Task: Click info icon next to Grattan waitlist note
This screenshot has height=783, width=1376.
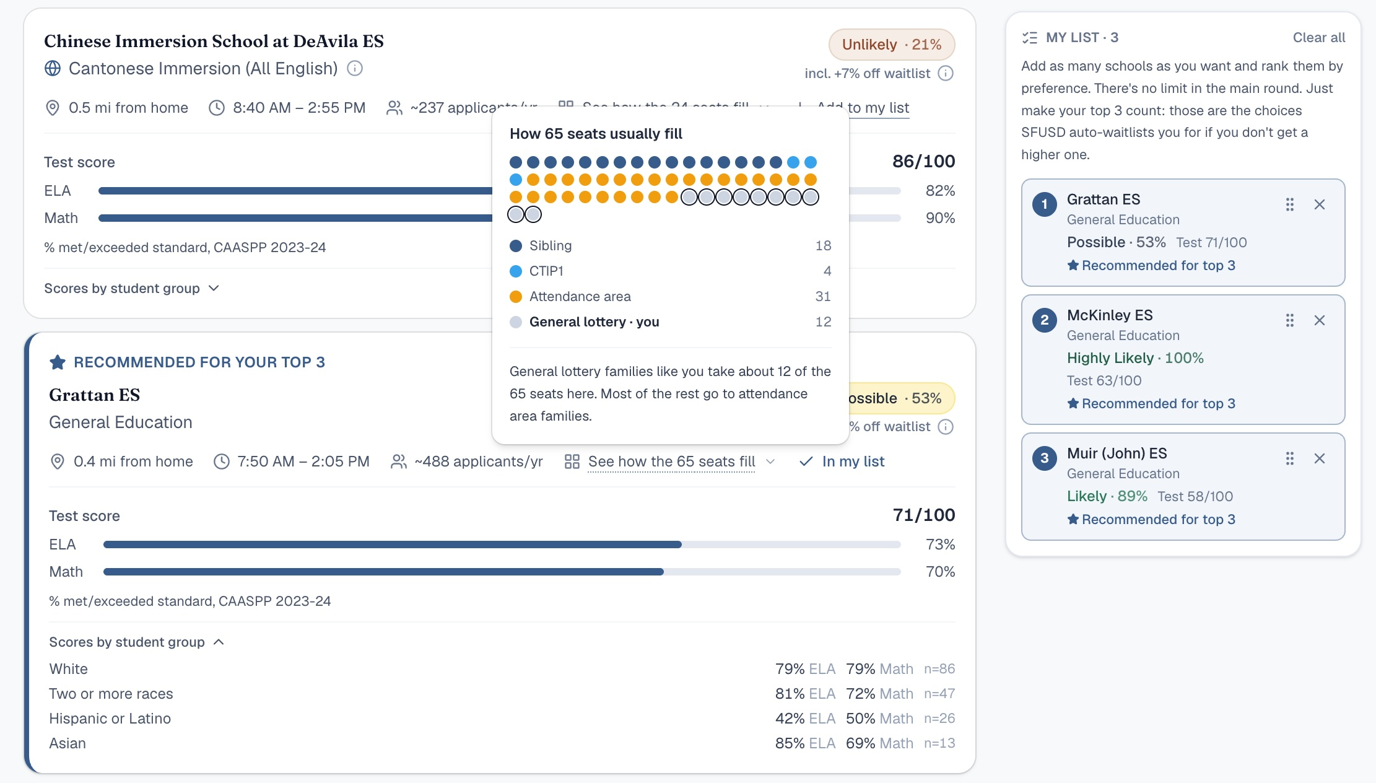Action: pyautogui.click(x=946, y=426)
